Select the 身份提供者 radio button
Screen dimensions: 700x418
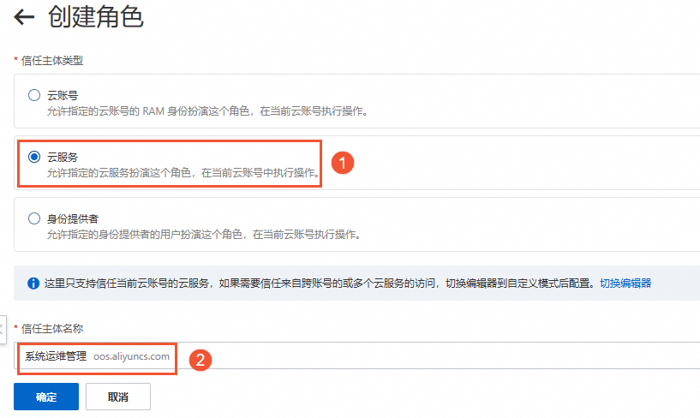point(34,218)
